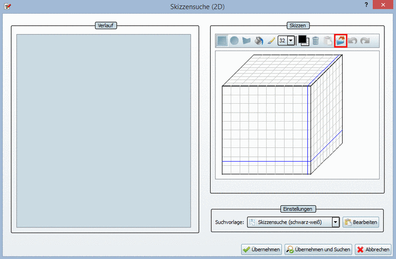Close the Skizzensuche dialog window
The width and height of the screenshot is (396, 259).
383,5
